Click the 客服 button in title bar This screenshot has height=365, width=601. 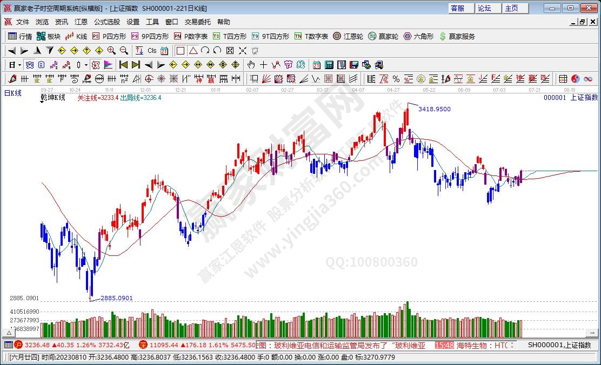tap(457, 8)
